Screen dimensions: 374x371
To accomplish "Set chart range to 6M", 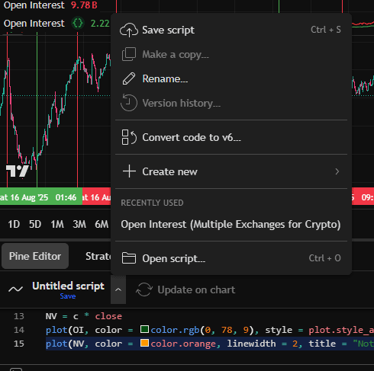I will coord(102,224).
